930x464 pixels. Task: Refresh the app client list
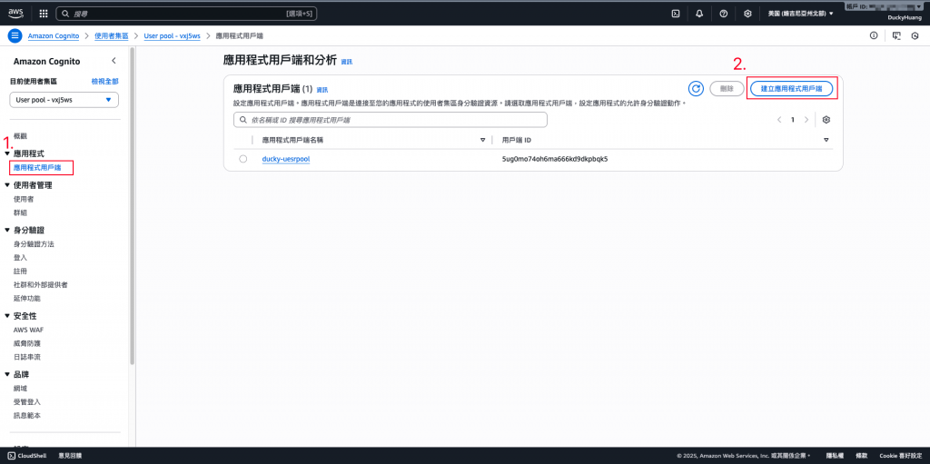pos(696,88)
